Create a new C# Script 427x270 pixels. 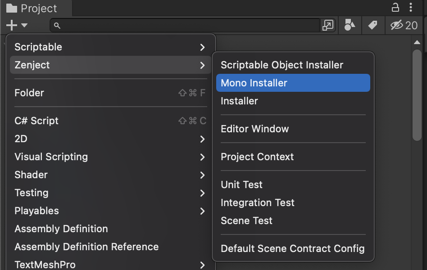[x=36, y=121]
